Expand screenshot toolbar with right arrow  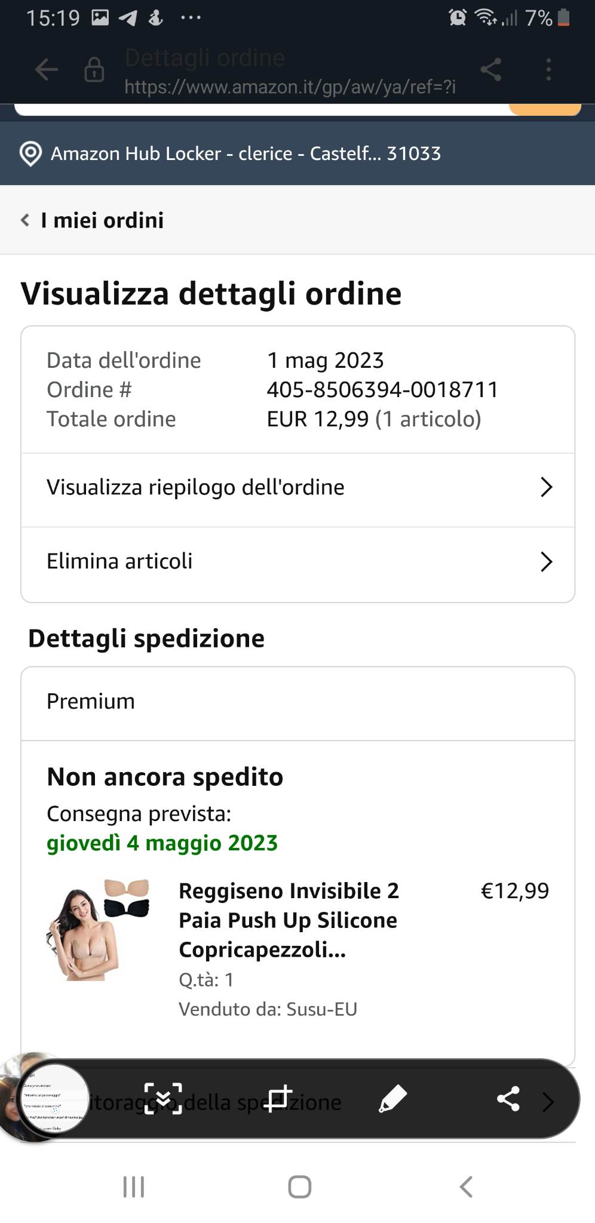coord(548,1102)
